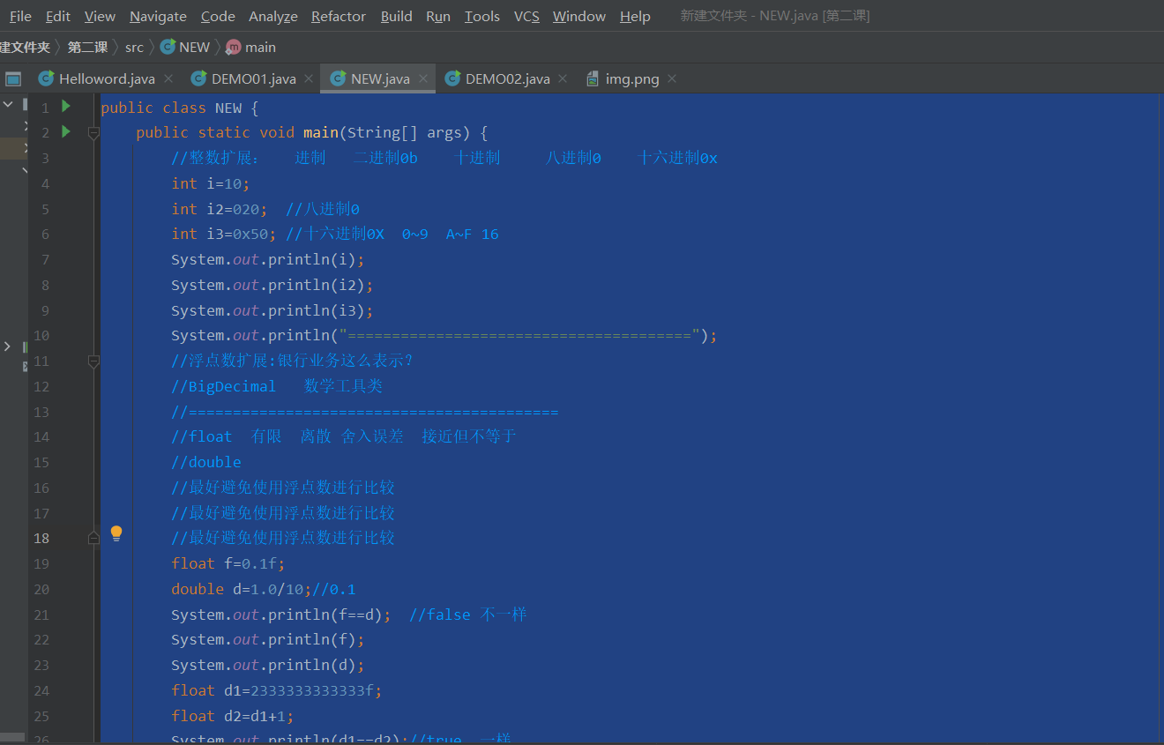Switch to the Helloword.java tab
The height and width of the screenshot is (745, 1164).
[x=107, y=78]
